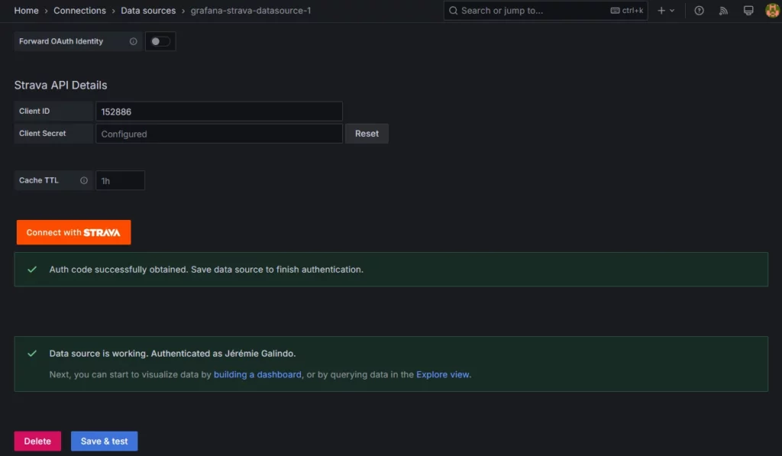The image size is (782, 456).
Task: Open the Explore view link
Action: point(442,375)
